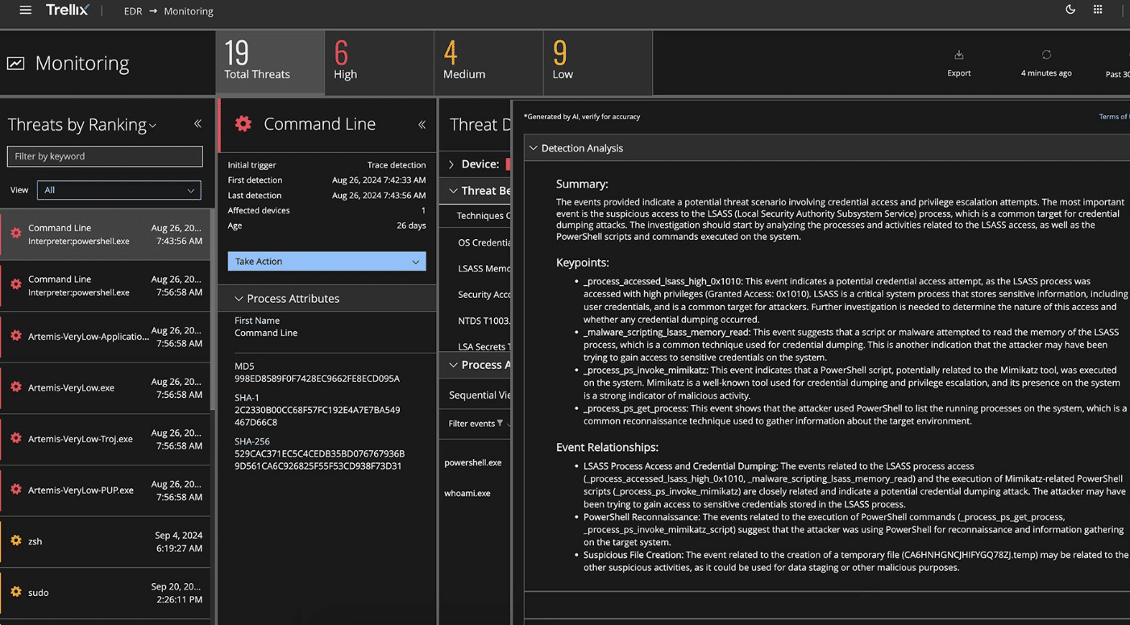Image resolution: width=1130 pixels, height=625 pixels.
Task: Open the apps grid launcher
Action: (1098, 10)
